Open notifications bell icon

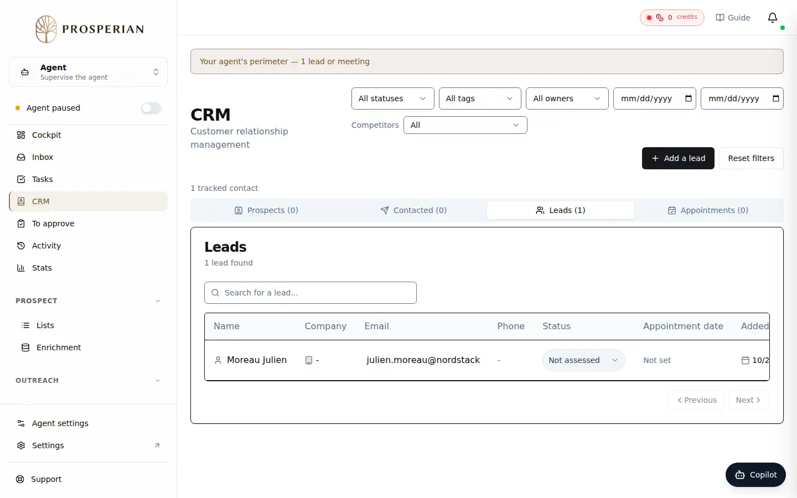[773, 18]
